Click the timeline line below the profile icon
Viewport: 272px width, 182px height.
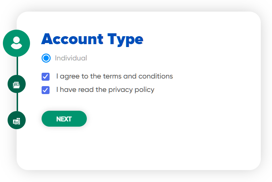(x=17, y=66)
